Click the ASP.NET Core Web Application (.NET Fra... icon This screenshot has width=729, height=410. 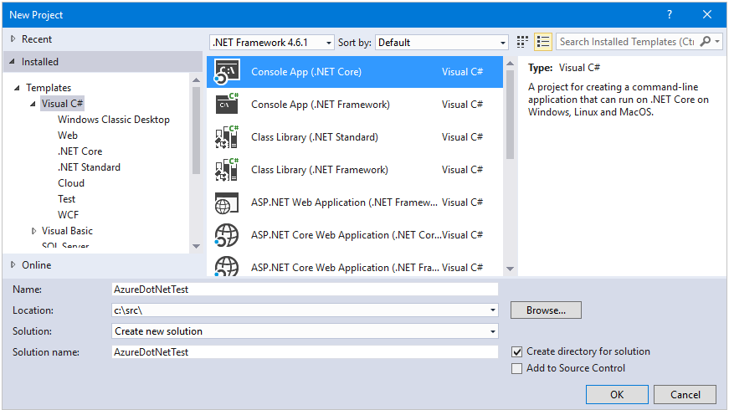click(x=227, y=267)
